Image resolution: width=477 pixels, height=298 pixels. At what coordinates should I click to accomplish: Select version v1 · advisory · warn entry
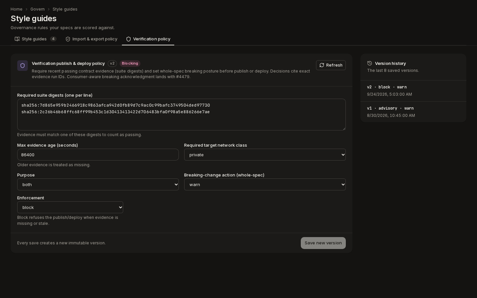(413, 112)
